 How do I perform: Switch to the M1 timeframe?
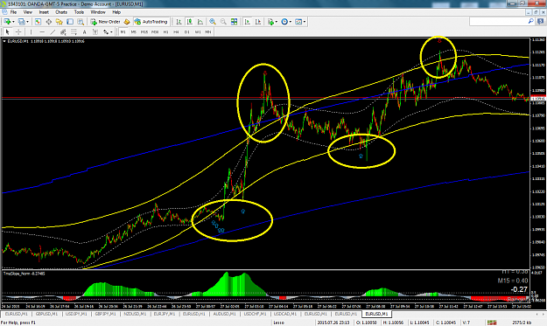click(x=123, y=32)
